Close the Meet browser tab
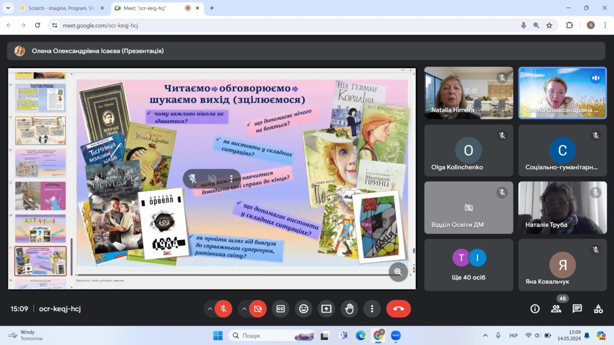This screenshot has height=345, width=614. [197, 8]
